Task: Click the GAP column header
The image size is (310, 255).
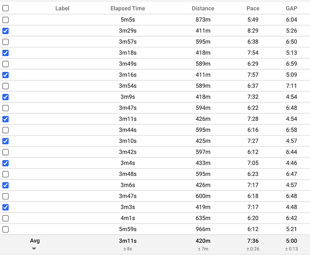Action: [291, 8]
